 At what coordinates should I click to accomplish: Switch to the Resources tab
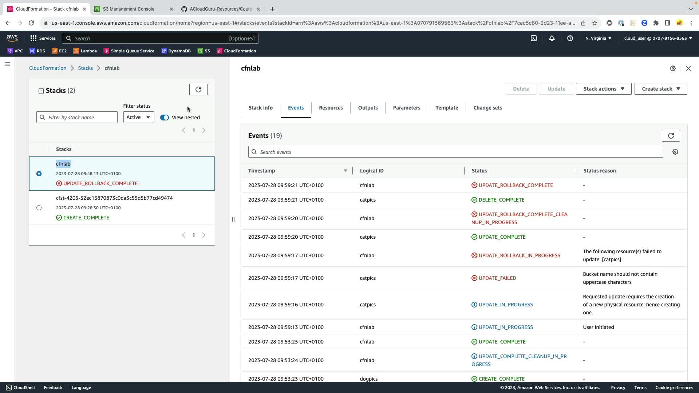click(x=331, y=108)
